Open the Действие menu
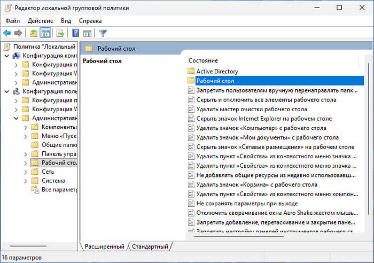The image size is (374, 263). tap(40, 21)
